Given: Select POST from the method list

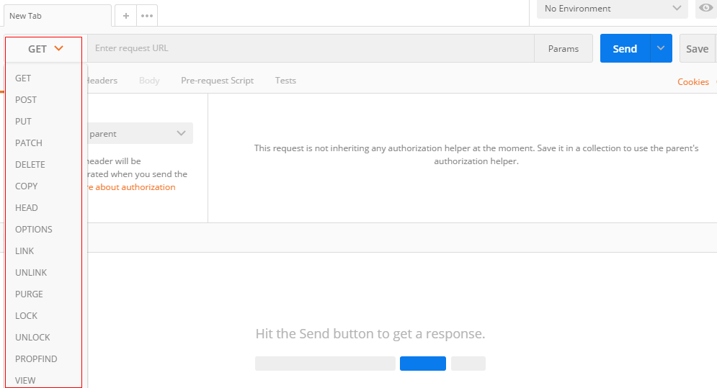Looking at the screenshot, I should pyautogui.click(x=26, y=100).
